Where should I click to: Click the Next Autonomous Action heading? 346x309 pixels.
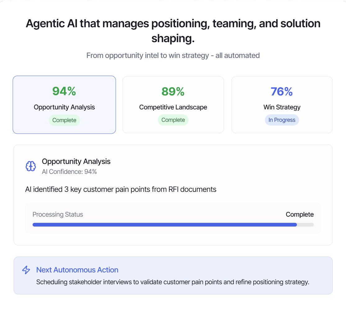coord(77,270)
